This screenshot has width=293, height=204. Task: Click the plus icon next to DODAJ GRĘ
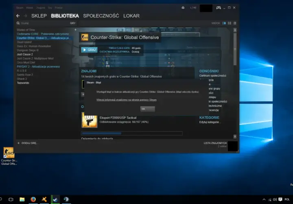pyautogui.click(x=18, y=143)
